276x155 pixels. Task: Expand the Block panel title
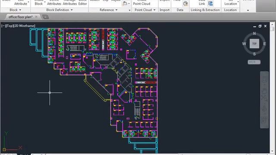16,10
